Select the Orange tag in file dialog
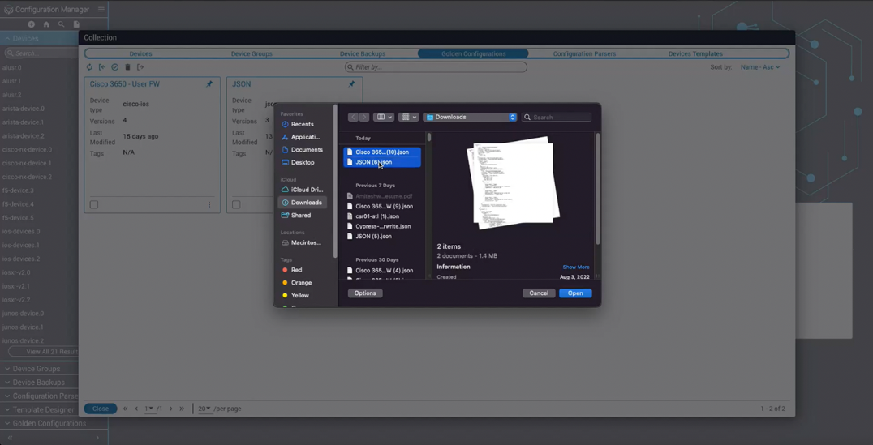 297,283
